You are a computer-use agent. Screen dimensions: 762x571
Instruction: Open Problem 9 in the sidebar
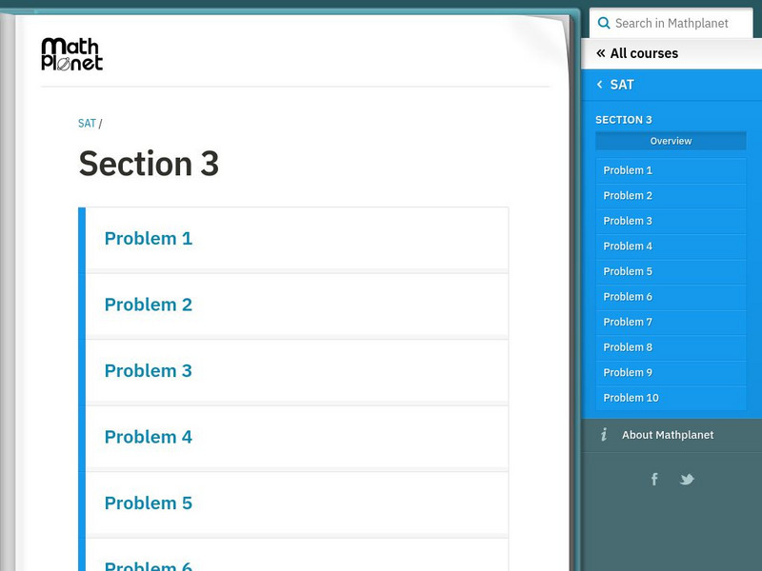[671, 372]
